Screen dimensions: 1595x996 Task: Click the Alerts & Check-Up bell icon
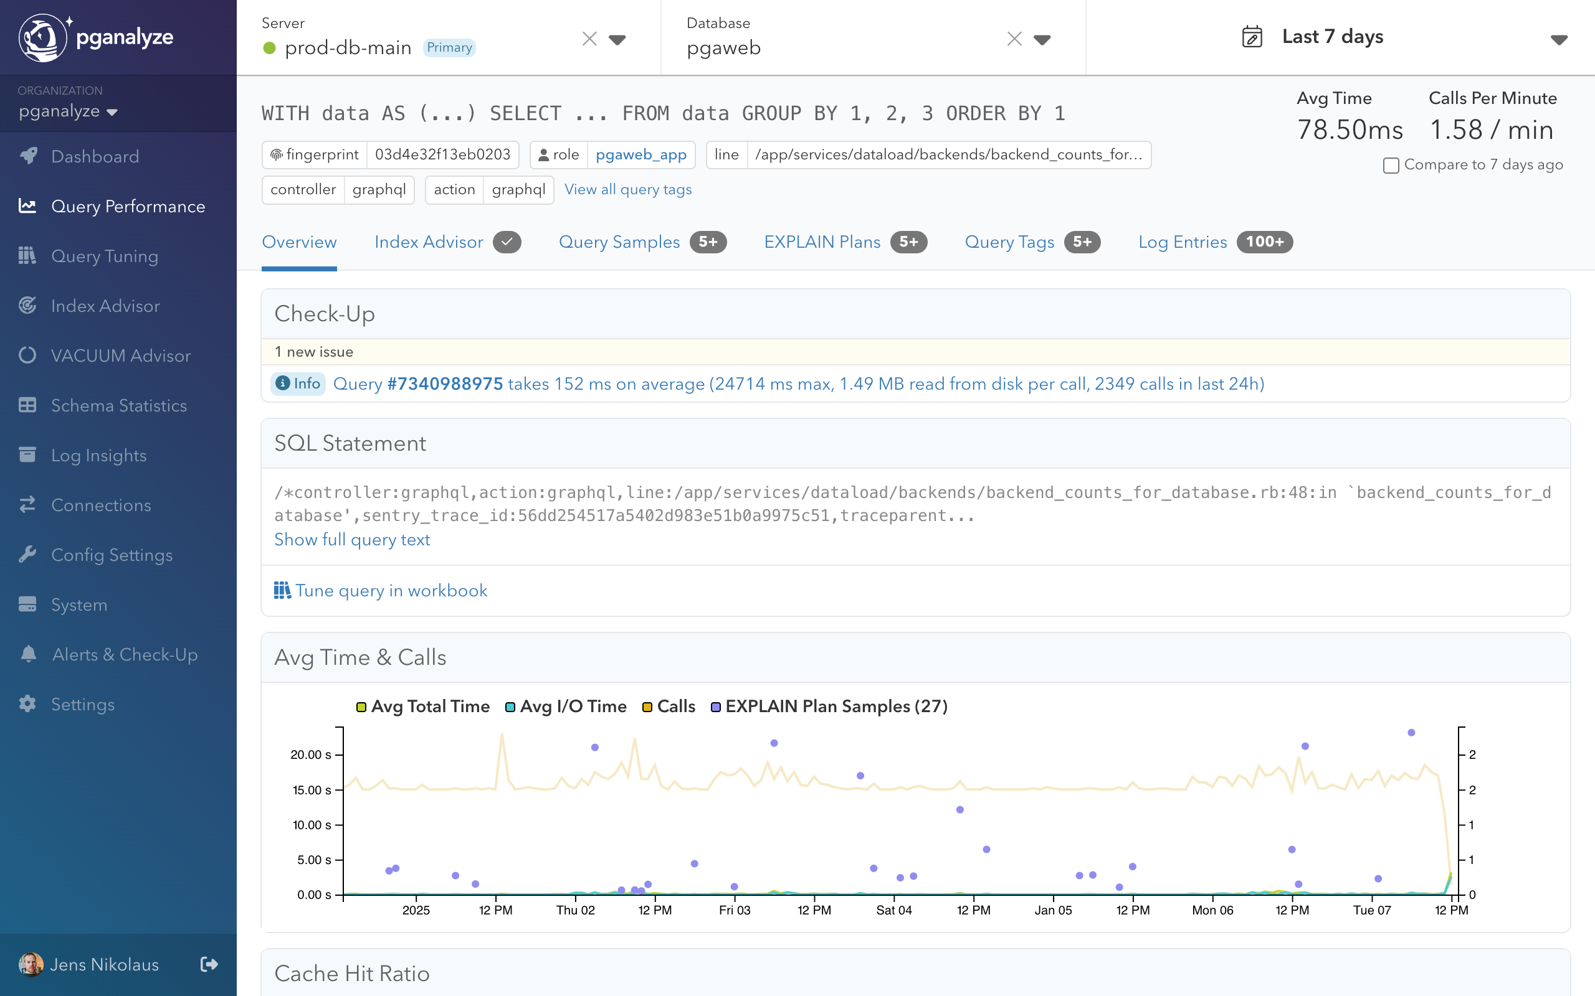click(28, 654)
